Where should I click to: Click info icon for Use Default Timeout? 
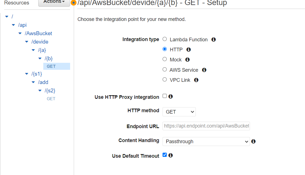point(171,155)
